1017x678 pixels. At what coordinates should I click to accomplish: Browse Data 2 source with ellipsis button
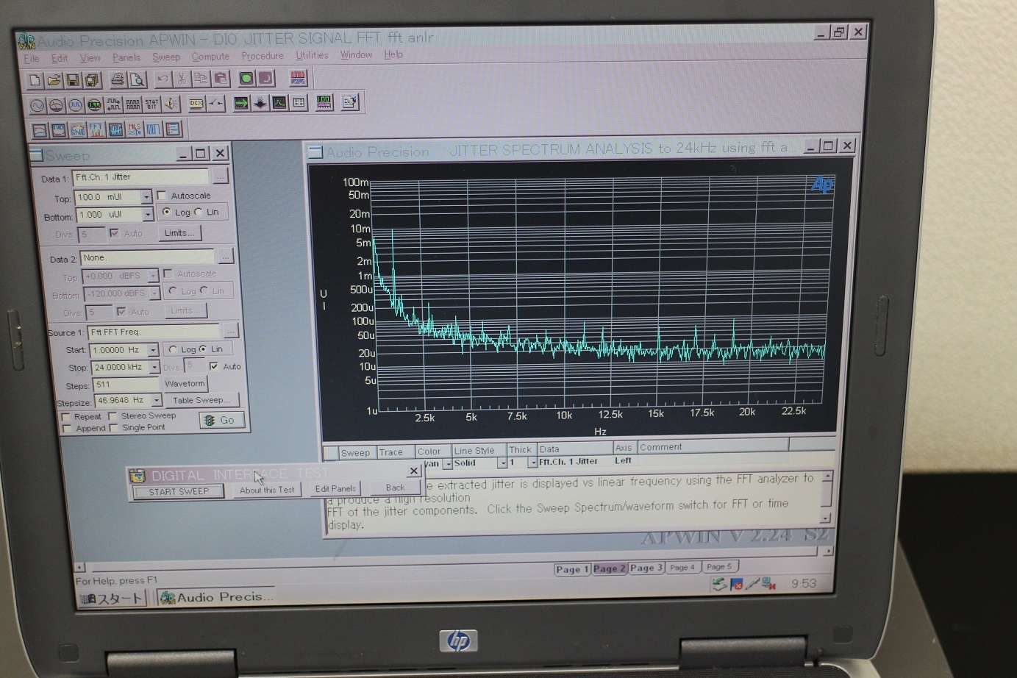pos(225,257)
